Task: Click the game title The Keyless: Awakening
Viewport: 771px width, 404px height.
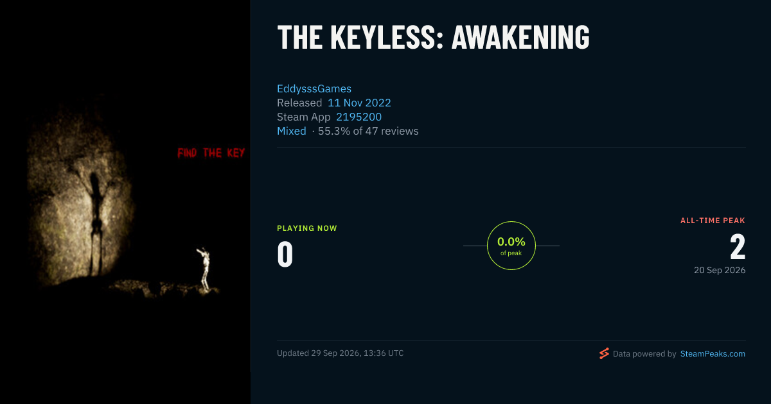Action: pyautogui.click(x=433, y=37)
